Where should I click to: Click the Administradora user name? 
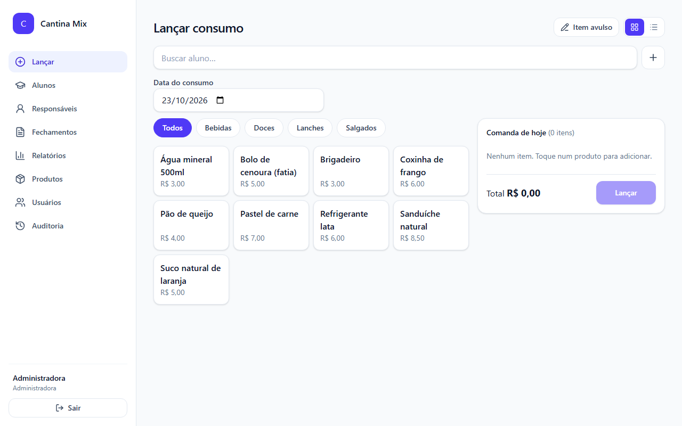[39, 378]
